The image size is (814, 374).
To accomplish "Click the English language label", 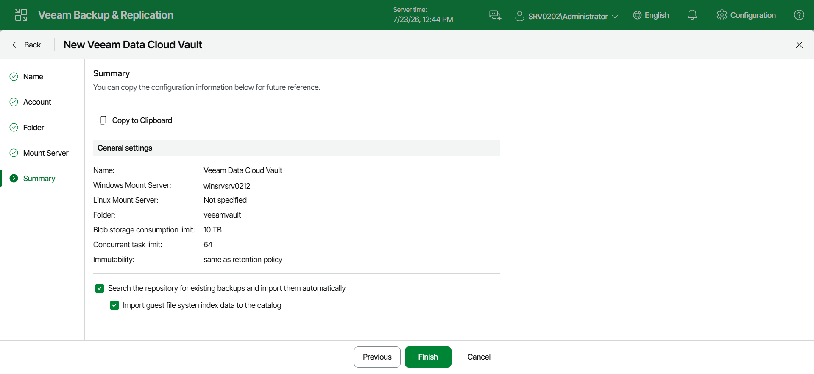I will 657,15.
